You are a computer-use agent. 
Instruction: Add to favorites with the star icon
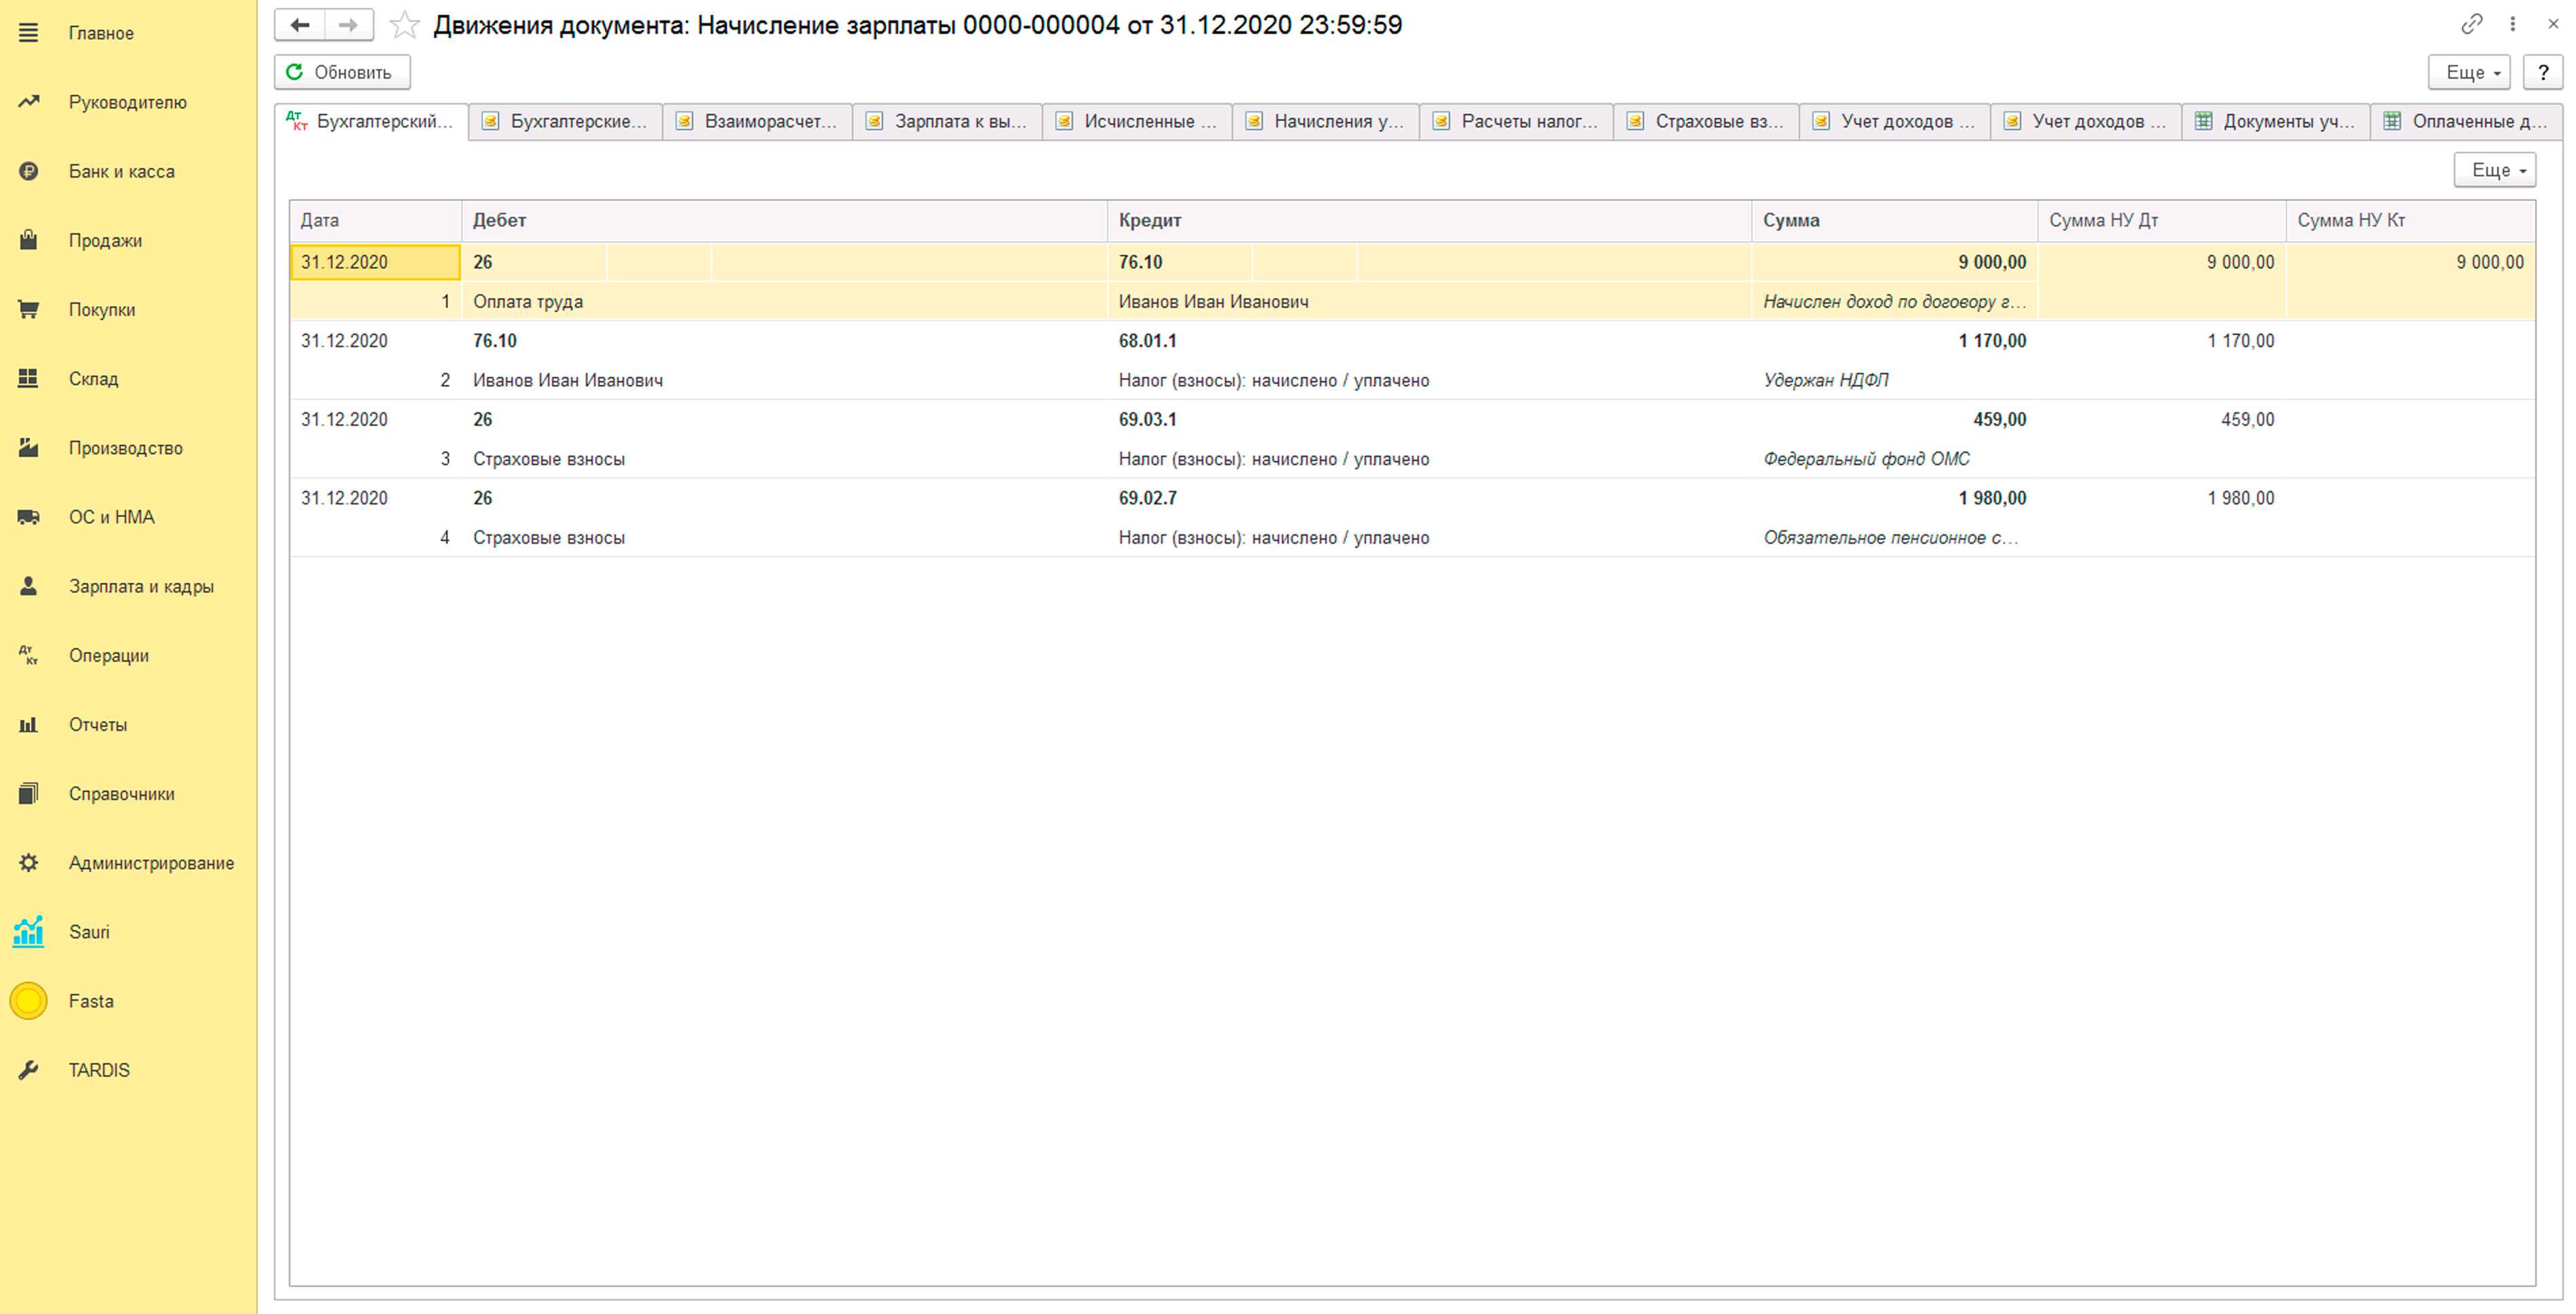pyautogui.click(x=404, y=25)
